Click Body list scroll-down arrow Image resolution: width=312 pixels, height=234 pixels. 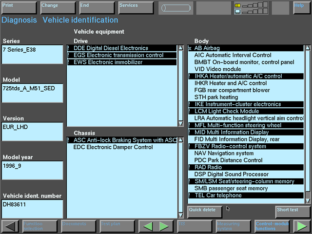point(308,200)
